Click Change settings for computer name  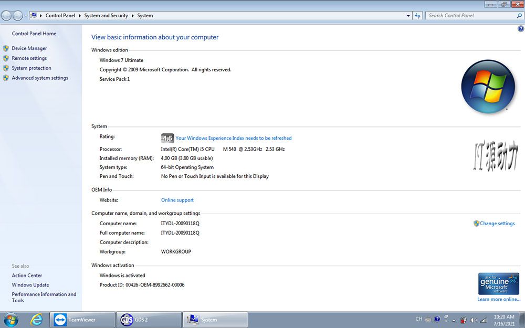click(x=497, y=224)
